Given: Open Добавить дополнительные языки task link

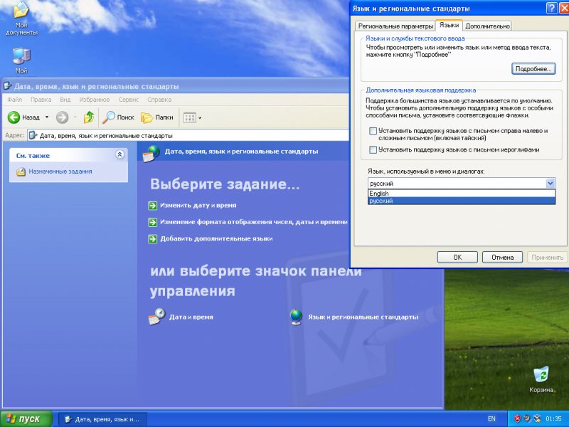Looking at the screenshot, I should pyautogui.click(x=216, y=239).
